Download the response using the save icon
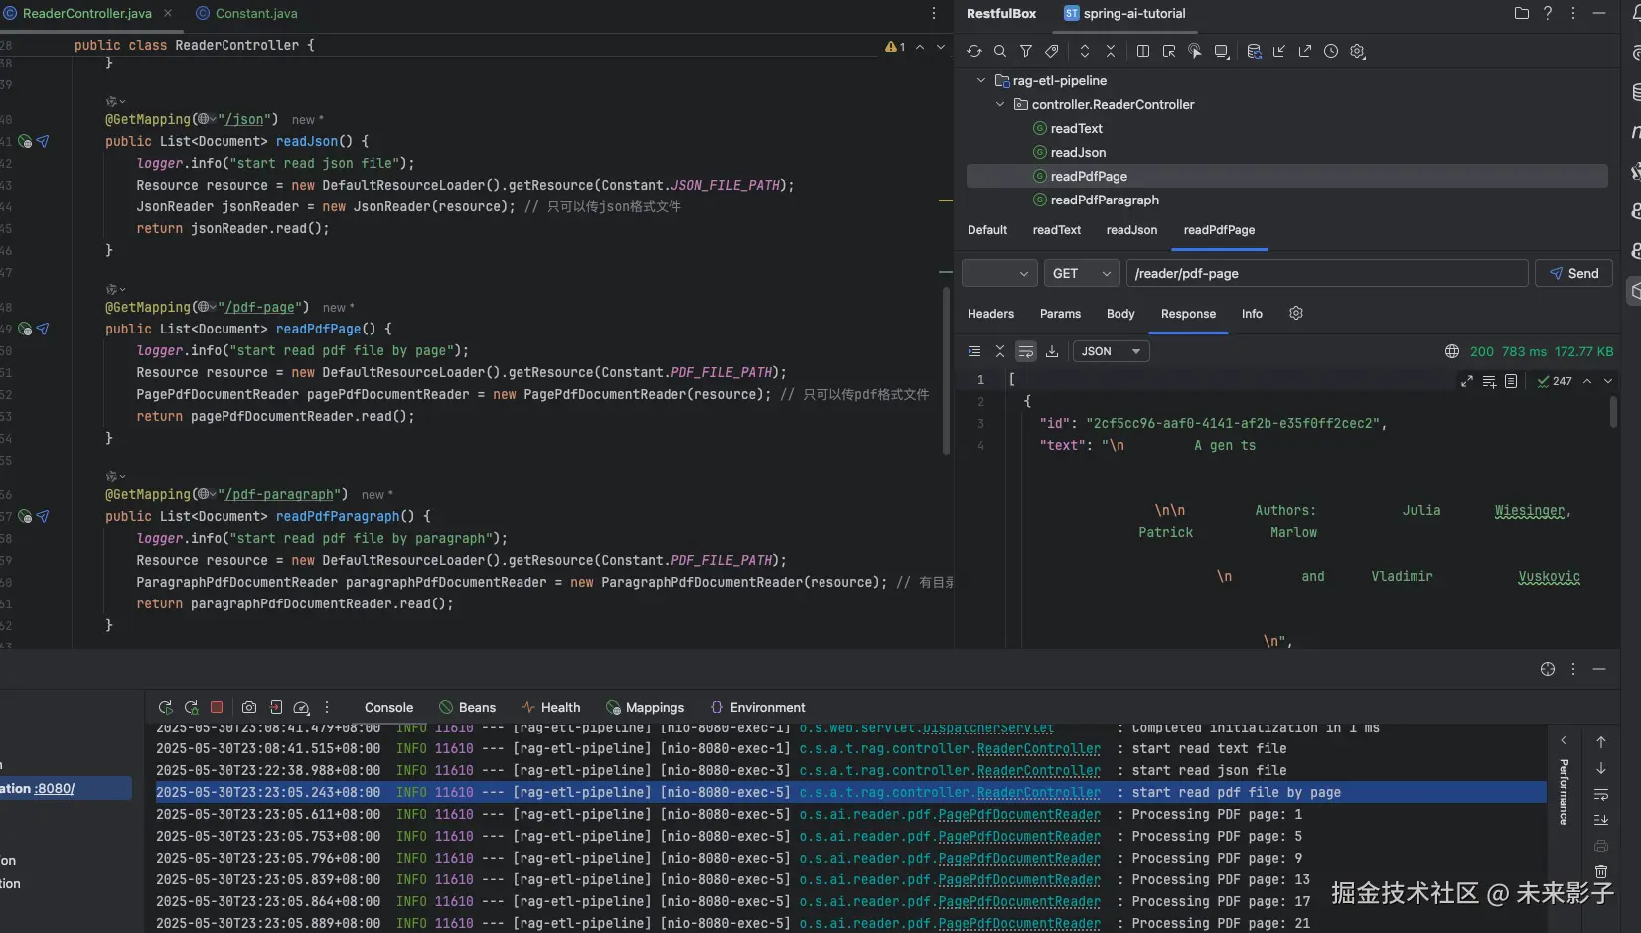 1052,351
